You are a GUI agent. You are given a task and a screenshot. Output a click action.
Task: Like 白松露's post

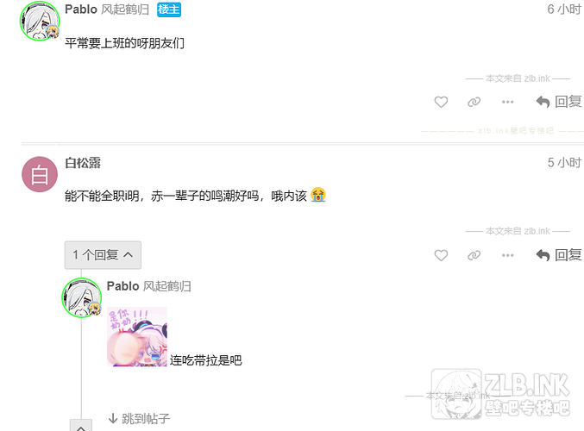(441, 255)
